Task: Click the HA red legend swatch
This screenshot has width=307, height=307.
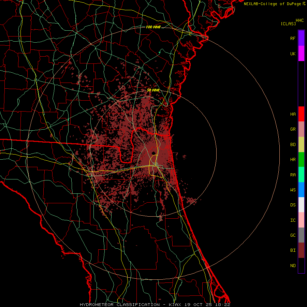Action: coord(301,114)
